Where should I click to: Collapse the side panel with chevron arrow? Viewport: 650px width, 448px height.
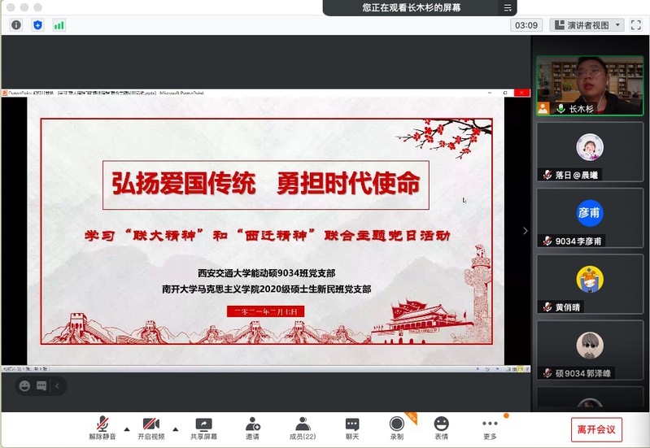pyautogui.click(x=525, y=231)
